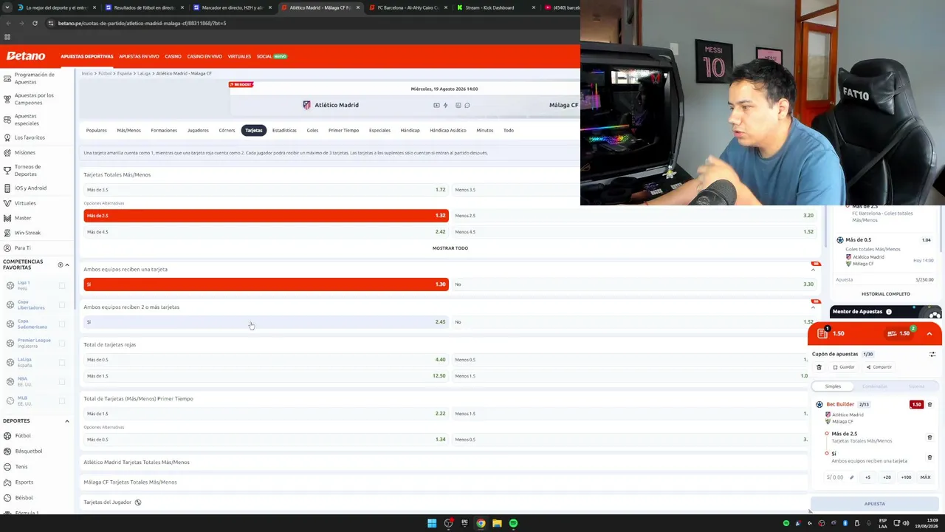Delete all selections with coupon trash icon
945x532 pixels.
pyautogui.click(x=819, y=367)
